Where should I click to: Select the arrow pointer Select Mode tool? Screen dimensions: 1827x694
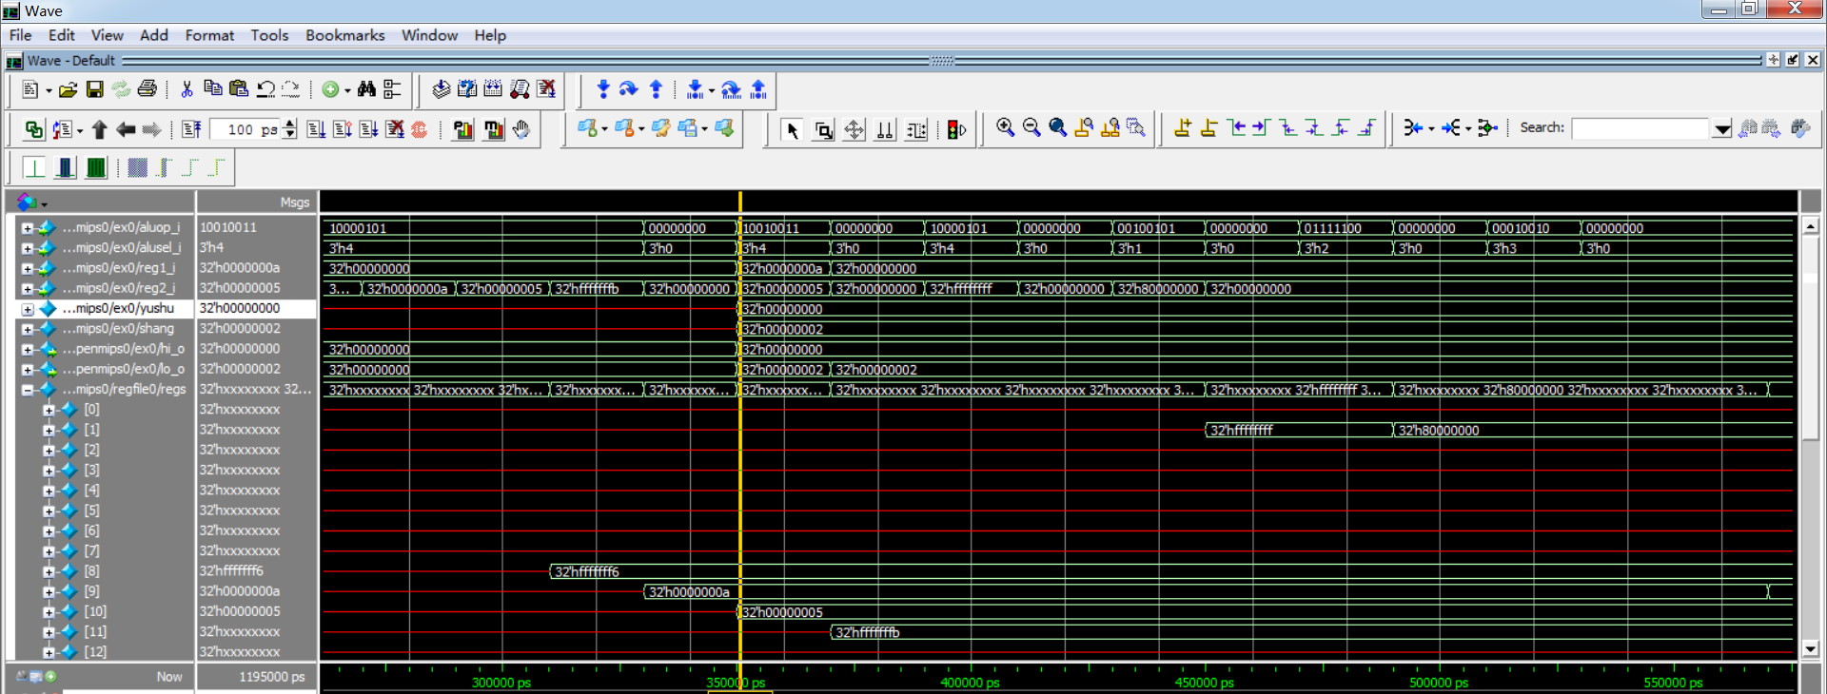792,130
